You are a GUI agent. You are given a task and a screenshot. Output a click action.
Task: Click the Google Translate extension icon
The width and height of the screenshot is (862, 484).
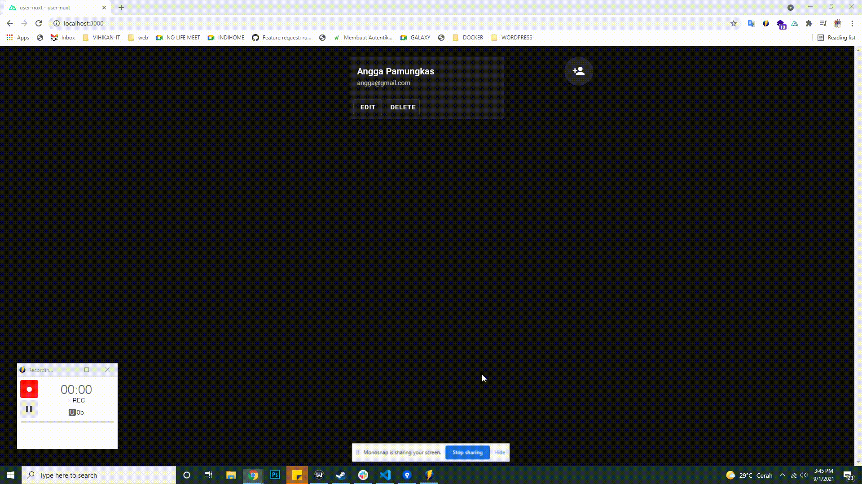point(751,23)
